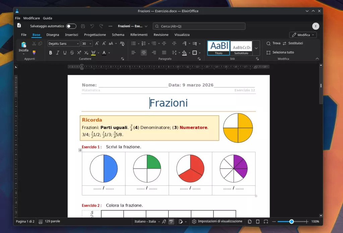Open the Riferimenti tab
The width and height of the screenshot is (343, 233).
[139, 35]
